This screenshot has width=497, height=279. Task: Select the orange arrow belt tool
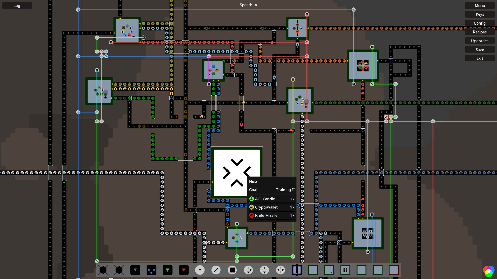click(184, 270)
